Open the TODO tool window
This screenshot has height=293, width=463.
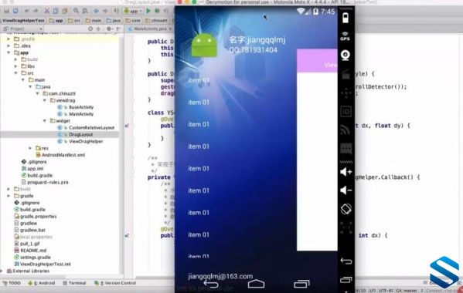click(12, 283)
